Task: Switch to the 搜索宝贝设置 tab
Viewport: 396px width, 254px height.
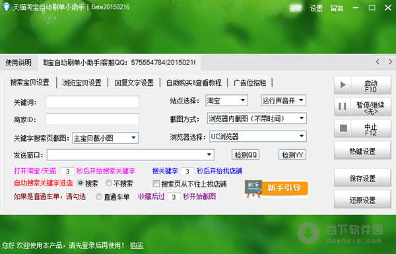Action: pos(30,82)
